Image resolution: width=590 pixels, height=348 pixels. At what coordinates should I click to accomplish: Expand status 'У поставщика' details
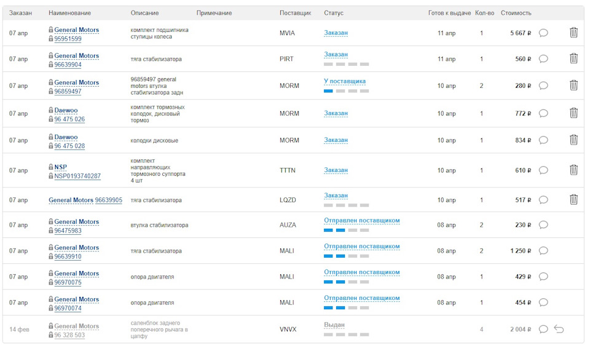[x=345, y=81]
